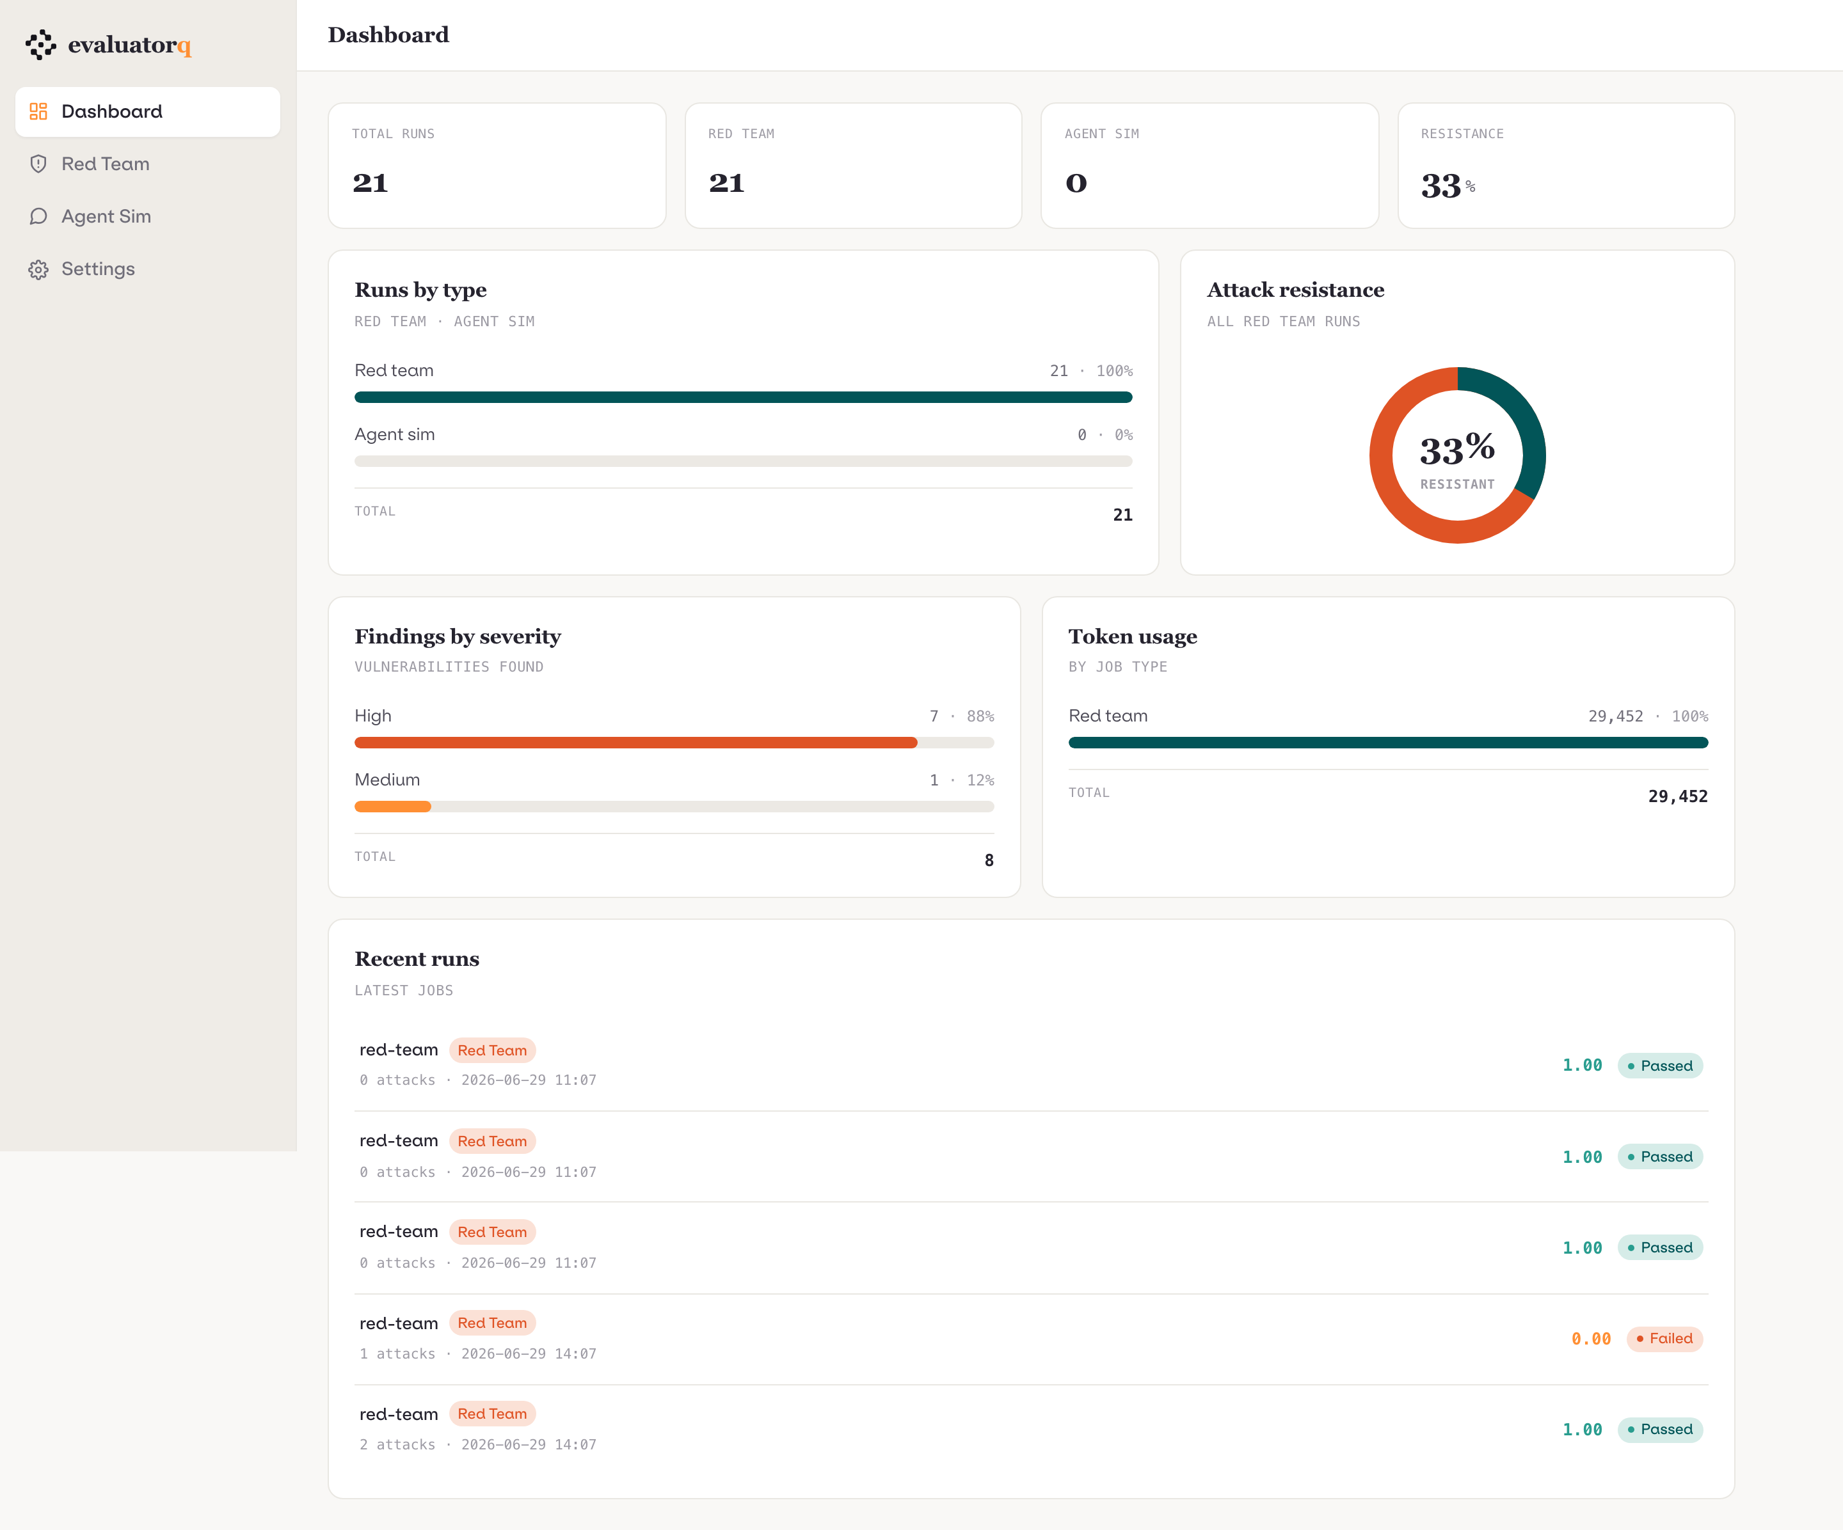The width and height of the screenshot is (1843, 1530).
Task: Open the red-team run with 2 attacks
Action: tap(1031, 1430)
